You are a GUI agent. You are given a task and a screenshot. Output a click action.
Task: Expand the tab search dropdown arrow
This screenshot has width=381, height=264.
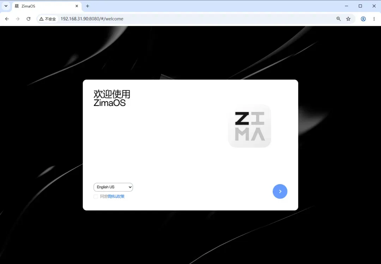[x=6, y=6]
